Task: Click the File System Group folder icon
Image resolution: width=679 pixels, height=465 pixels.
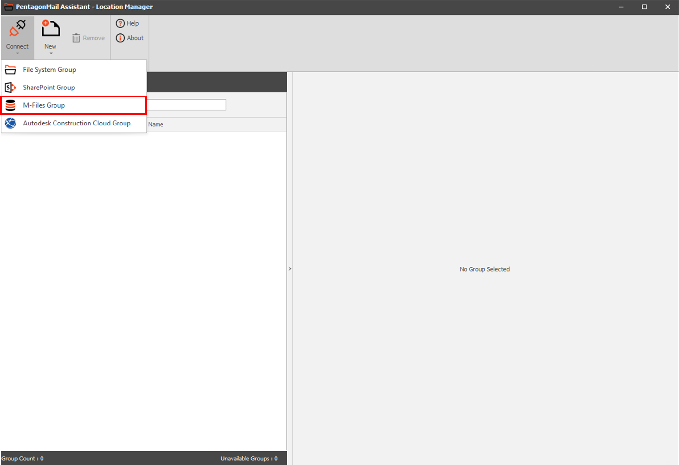Action: coord(10,70)
